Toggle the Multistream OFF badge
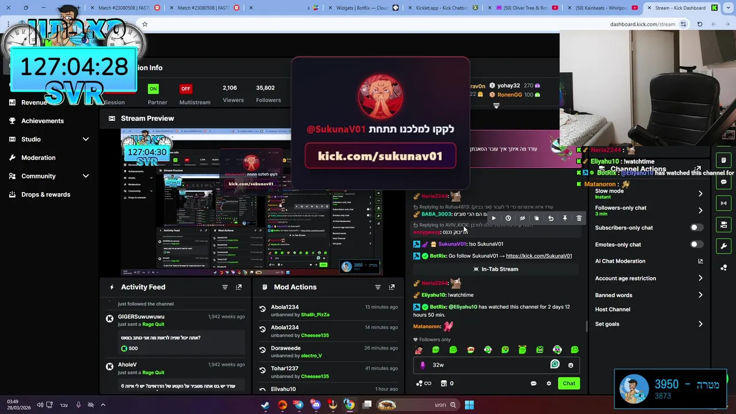 [x=186, y=89]
